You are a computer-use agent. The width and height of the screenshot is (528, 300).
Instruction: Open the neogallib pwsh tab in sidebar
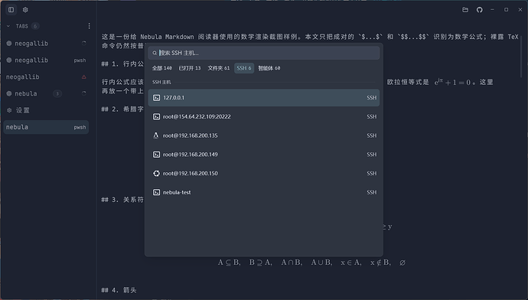(46, 60)
